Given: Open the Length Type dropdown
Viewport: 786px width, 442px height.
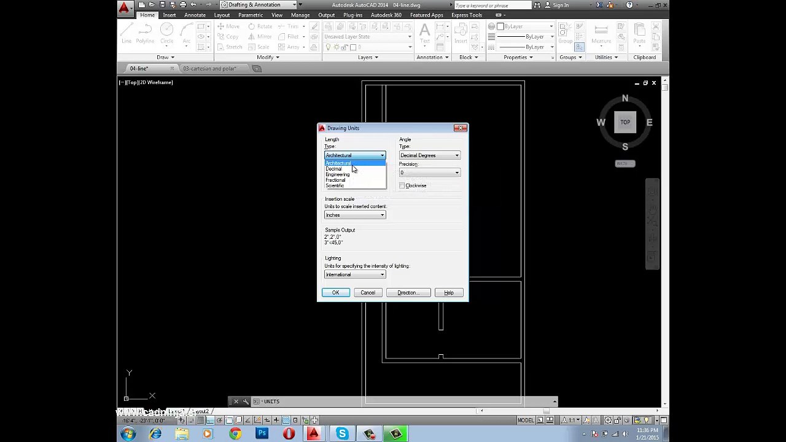Looking at the screenshot, I should point(355,155).
